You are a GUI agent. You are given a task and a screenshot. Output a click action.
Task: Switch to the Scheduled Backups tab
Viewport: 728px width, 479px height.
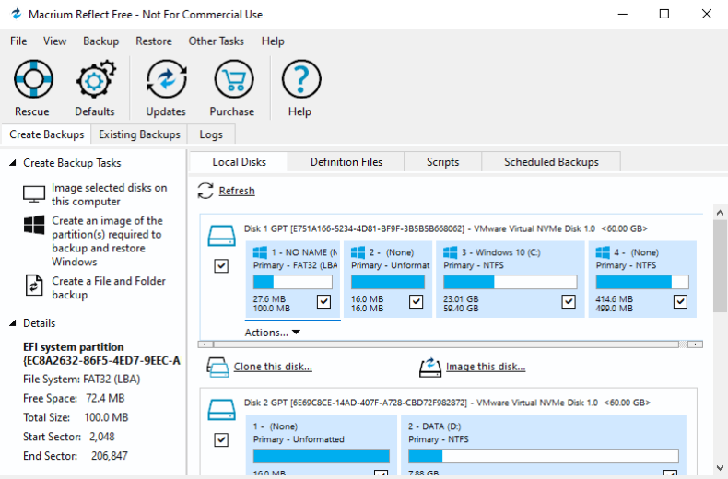click(x=551, y=162)
